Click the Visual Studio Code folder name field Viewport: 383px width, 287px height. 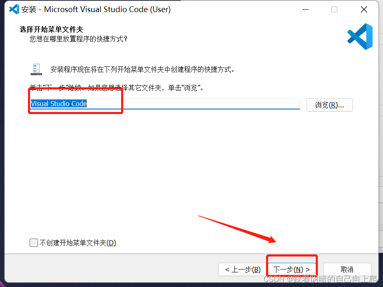[x=165, y=104]
